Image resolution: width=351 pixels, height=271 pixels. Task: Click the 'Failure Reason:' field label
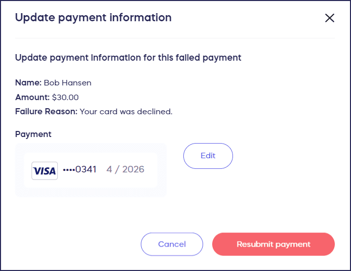pos(46,111)
